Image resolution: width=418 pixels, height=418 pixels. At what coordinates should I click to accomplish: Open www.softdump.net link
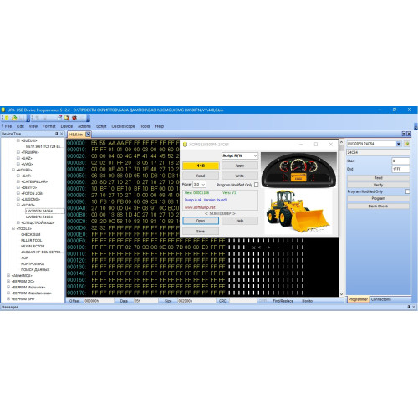coord(200,207)
